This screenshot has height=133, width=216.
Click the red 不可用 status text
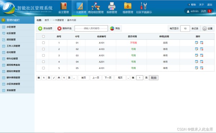pos(133,43)
